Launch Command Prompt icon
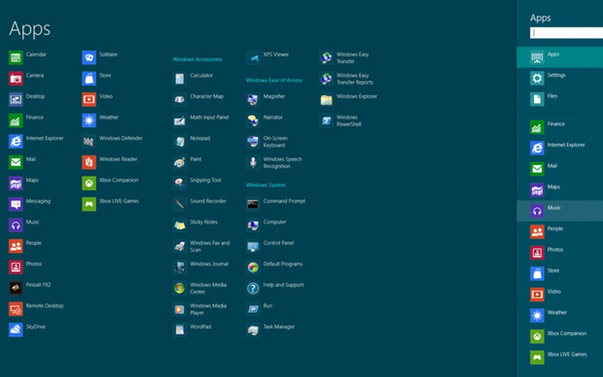 pos(253,204)
